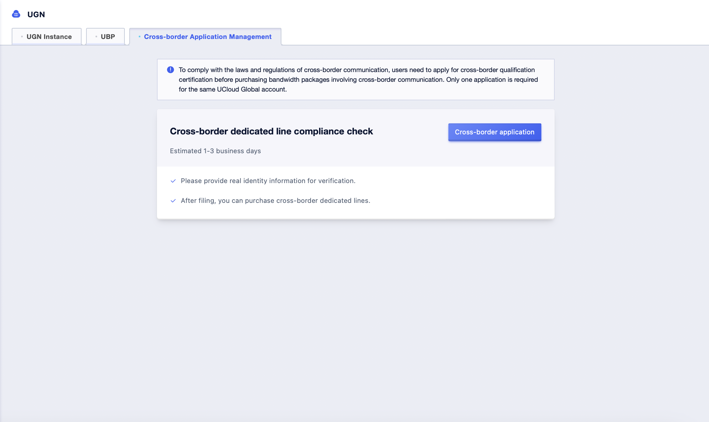Click the info notice banner box
This screenshot has width=709, height=422.
coord(355,80)
